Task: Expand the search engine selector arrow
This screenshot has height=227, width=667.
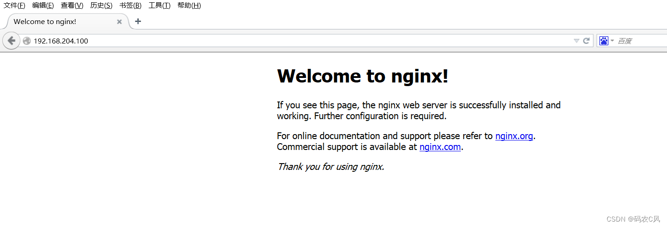Action: 612,41
